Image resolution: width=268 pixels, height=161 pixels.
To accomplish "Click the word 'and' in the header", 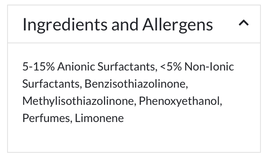I will coord(125,25).
